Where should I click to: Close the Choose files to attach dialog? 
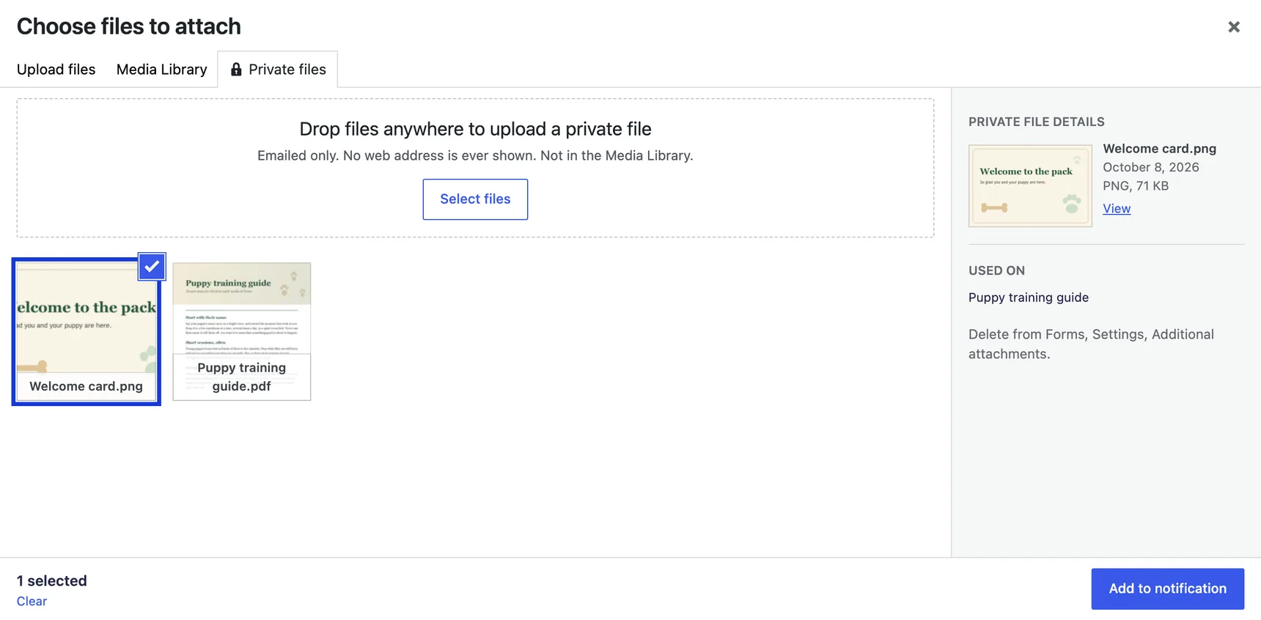coord(1234,27)
